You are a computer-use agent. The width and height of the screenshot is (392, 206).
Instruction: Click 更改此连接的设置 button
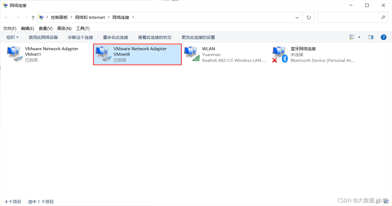tap(198, 37)
